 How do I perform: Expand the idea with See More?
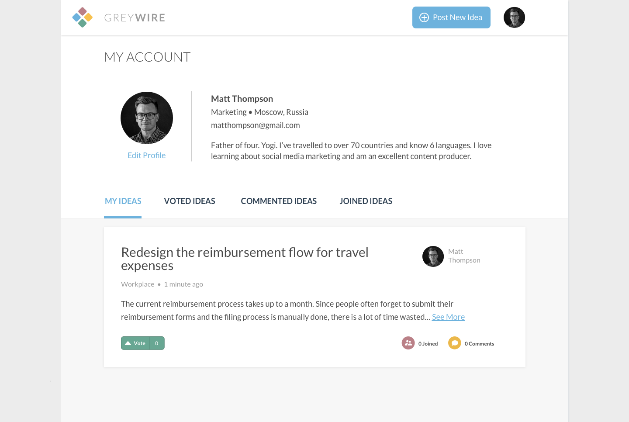click(x=448, y=317)
